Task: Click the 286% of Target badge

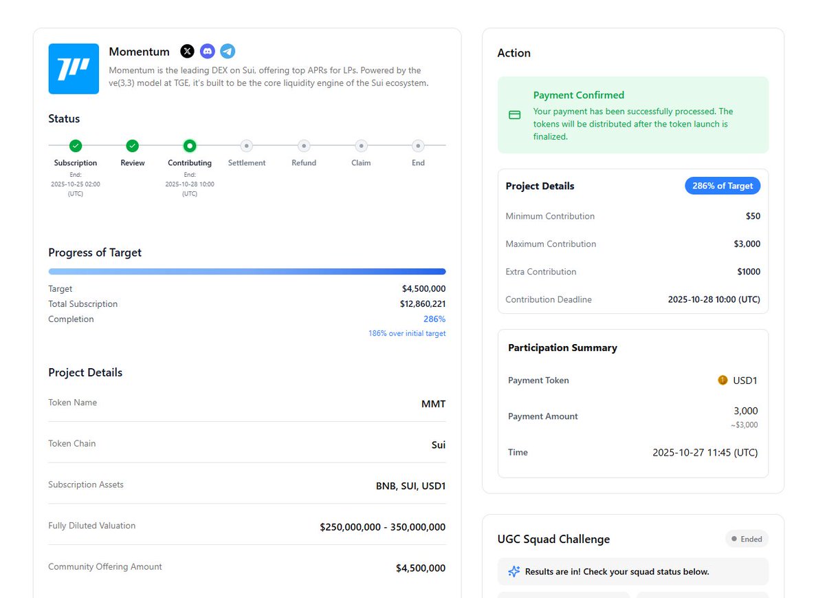Action: (723, 186)
